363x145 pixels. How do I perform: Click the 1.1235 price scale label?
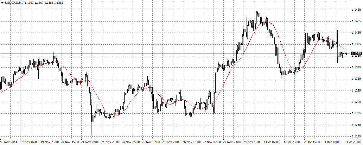click(x=356, y=113)
